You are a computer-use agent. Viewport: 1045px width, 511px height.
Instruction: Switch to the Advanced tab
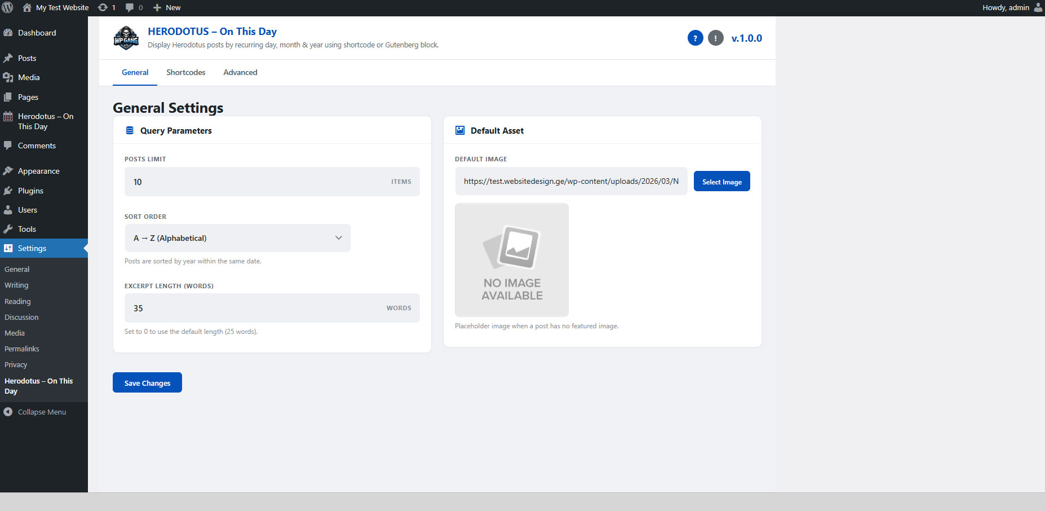click(x=240, y=72)
